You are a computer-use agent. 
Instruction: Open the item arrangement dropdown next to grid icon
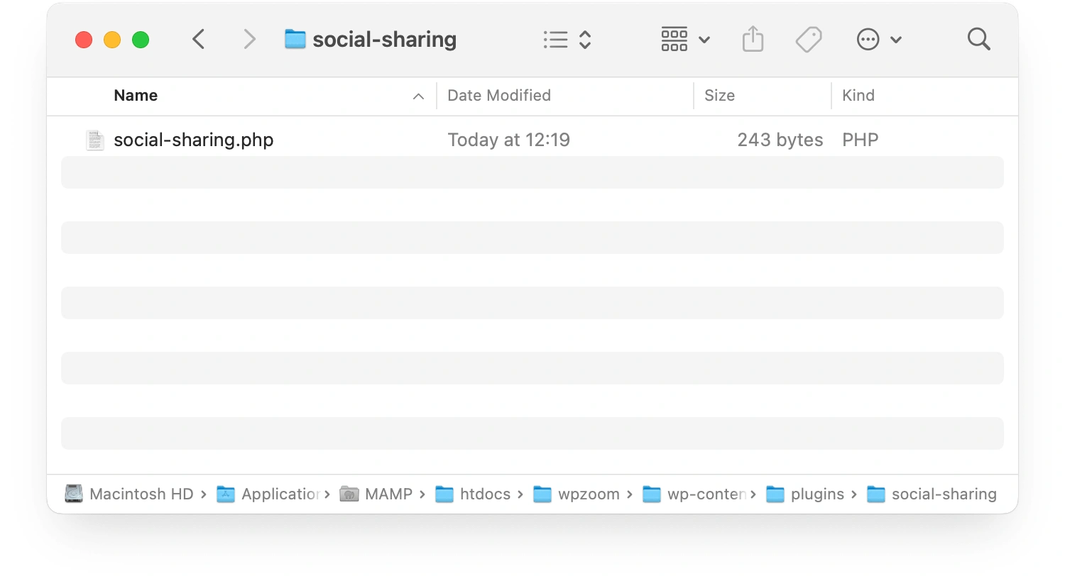point(704,39)
